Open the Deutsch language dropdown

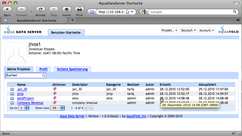[188, 30]
